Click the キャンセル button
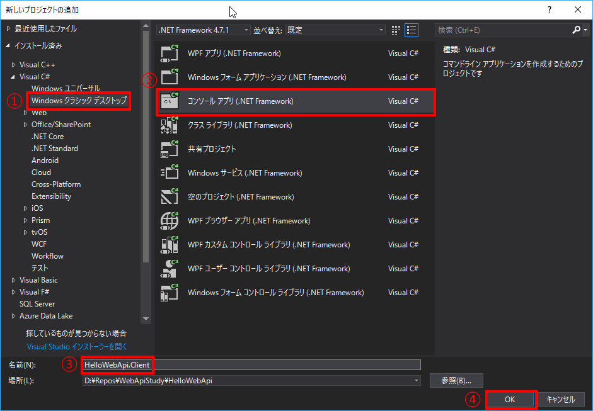Screen dimensions: 593x411 [x=560, y=400]
